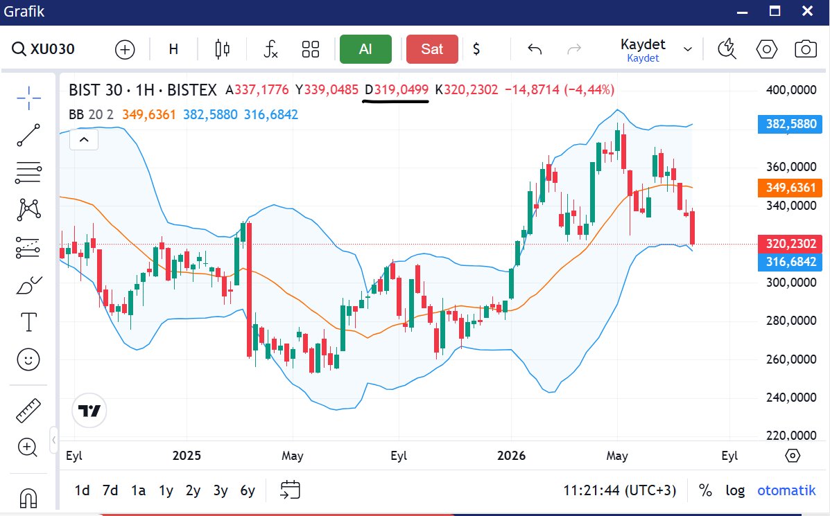Select the XABCD pattern tool
Screen dimensions: 830x516
click(x=28, y=210)
